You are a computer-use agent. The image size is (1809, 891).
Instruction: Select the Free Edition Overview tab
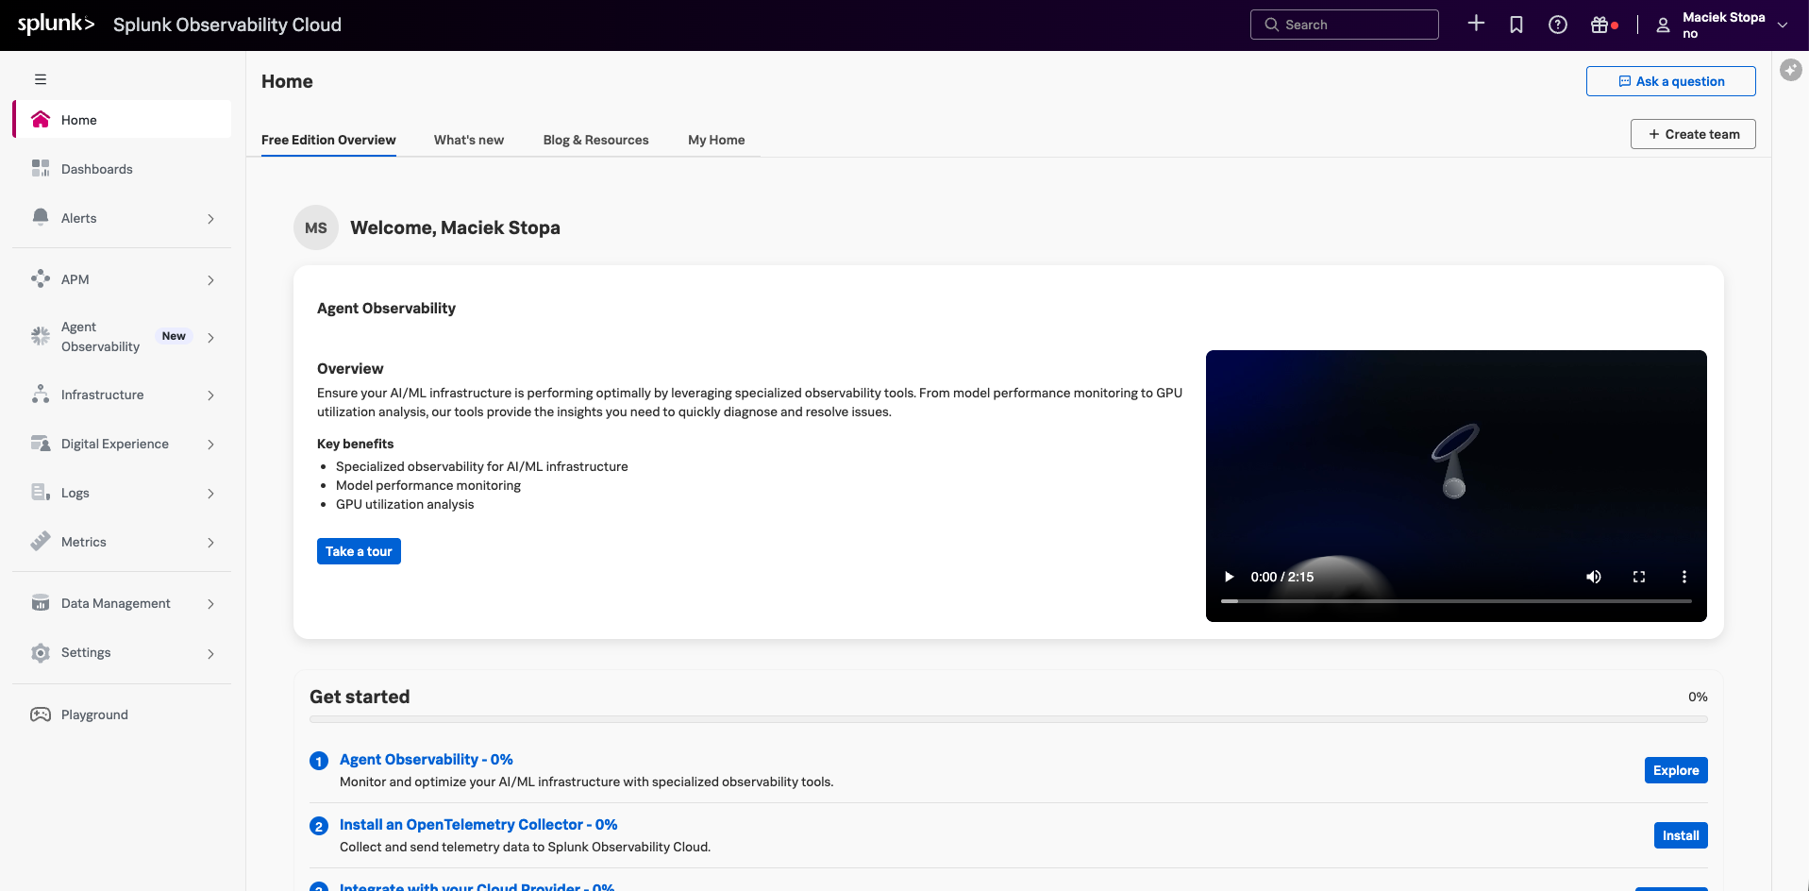[328, 140]
